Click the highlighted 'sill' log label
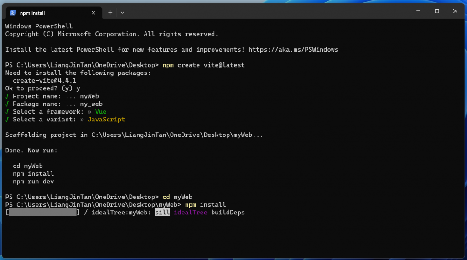467x260 pixels. click(162, 213)
